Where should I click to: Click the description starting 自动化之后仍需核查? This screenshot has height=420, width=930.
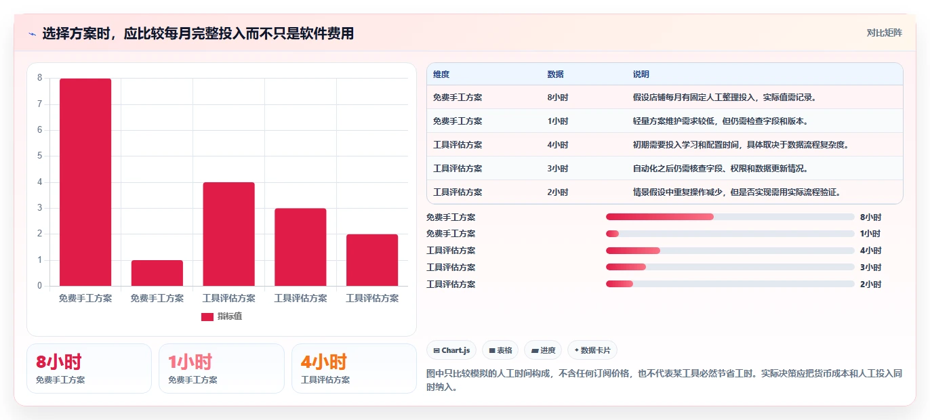pyautogui.click(x=721, y=169)
